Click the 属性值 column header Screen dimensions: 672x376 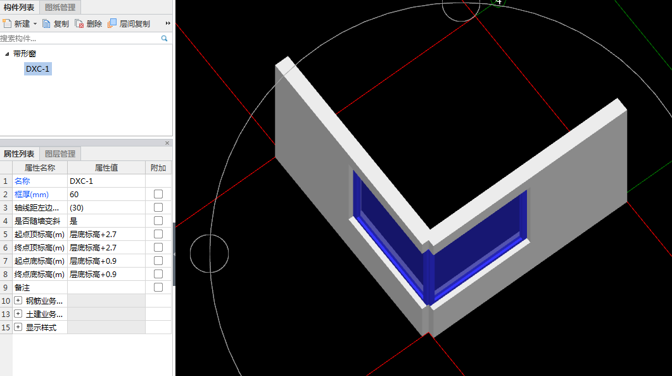[106, 168]
